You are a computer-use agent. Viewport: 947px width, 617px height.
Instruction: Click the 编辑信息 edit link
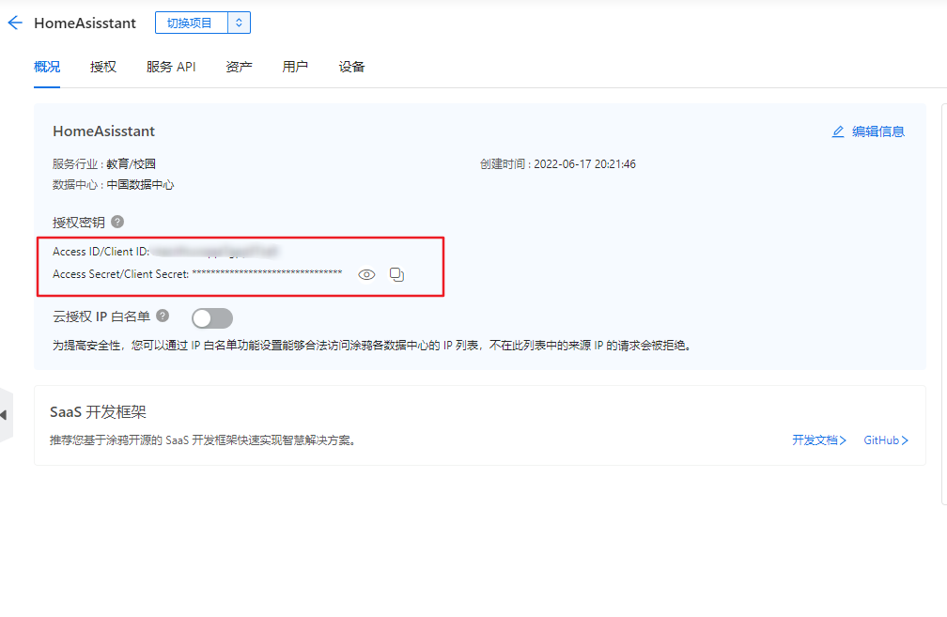[x=878, y=131]
